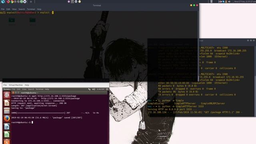Open the volume speaker icon in top panel
Screen dimensions: 256x144
[x=229, y=2]
